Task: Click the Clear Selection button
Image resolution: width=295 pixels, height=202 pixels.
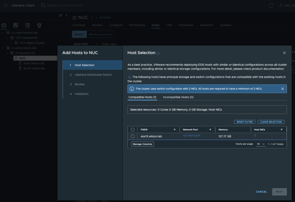Action: click(271, 122)
